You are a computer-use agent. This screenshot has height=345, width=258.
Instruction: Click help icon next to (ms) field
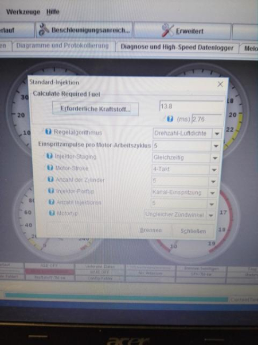click(x=170, y=119)
